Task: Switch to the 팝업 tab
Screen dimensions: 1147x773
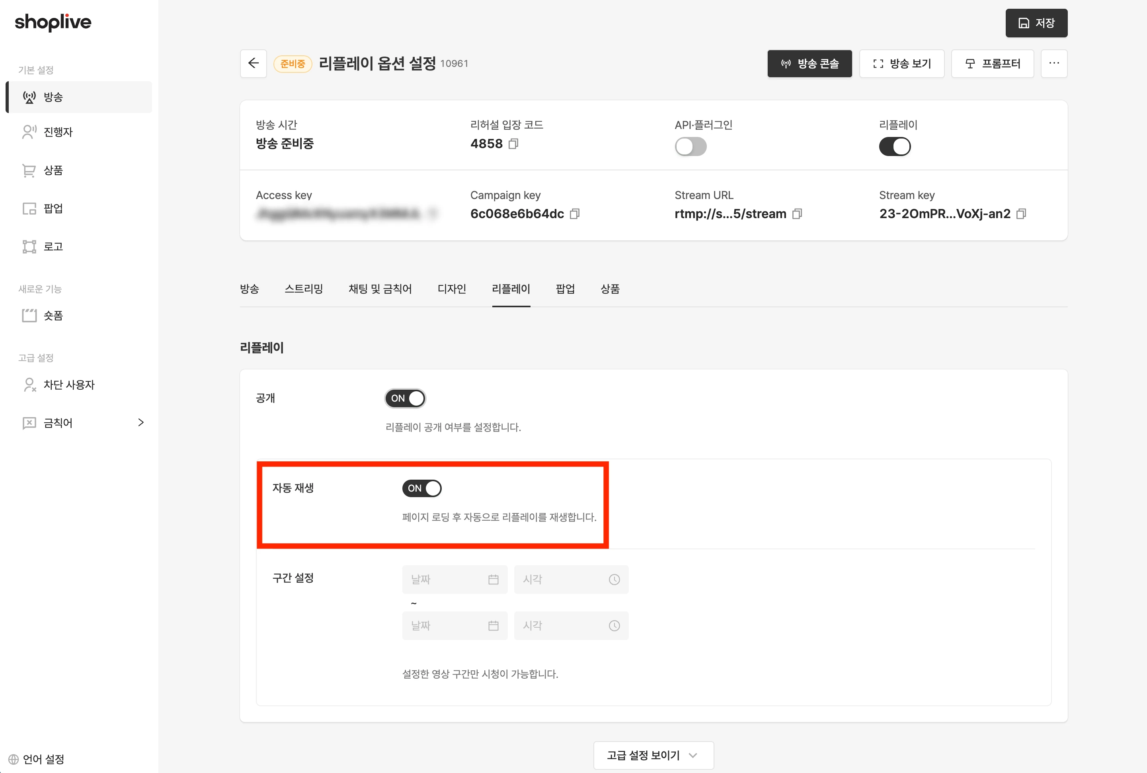Action: tap(566, 289)
